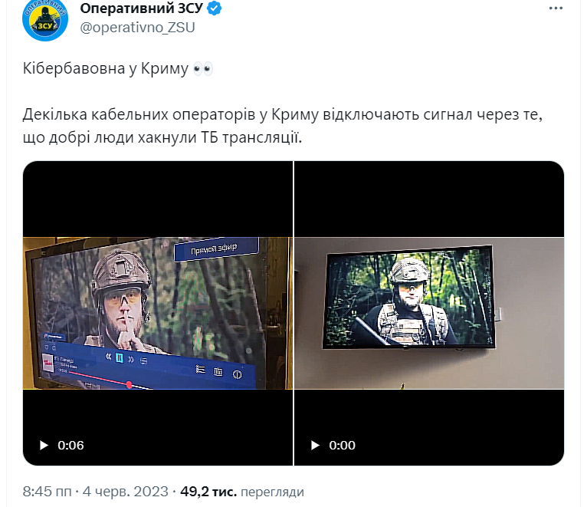
Task: Click the TV guide grid icon on the overlay
Action: (218, 371)
